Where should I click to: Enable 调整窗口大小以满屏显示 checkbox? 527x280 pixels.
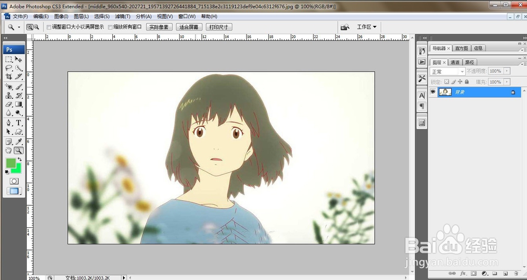(x=48, y=27)
